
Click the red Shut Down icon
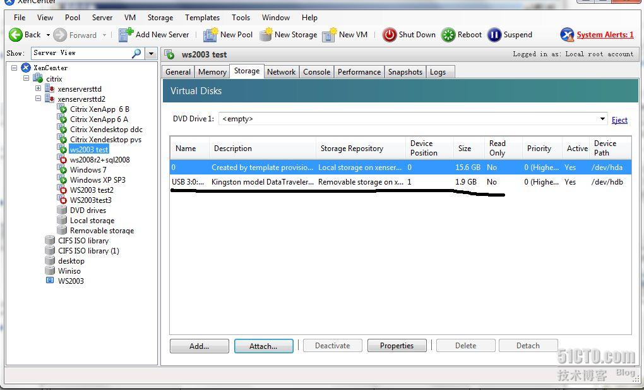click(x=390, y=35)
